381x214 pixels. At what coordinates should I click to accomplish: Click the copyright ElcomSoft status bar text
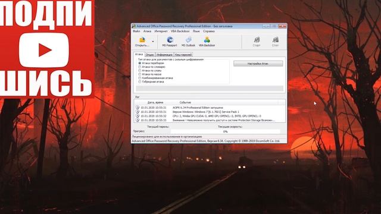(x=206, y=141)
